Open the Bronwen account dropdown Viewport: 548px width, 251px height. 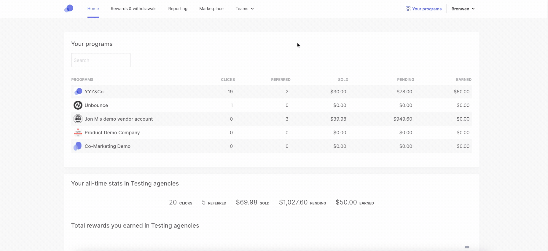point(463,9)
